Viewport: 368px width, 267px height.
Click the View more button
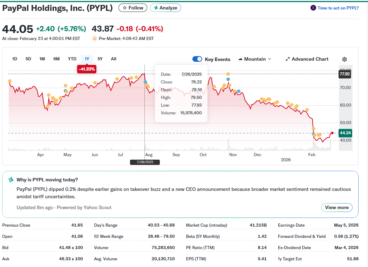(336, 207)
